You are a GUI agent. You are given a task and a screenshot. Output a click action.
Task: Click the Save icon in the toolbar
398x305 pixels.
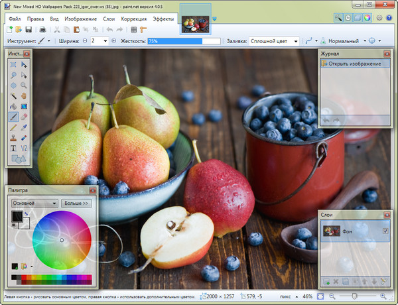click(x=28, y=30)
